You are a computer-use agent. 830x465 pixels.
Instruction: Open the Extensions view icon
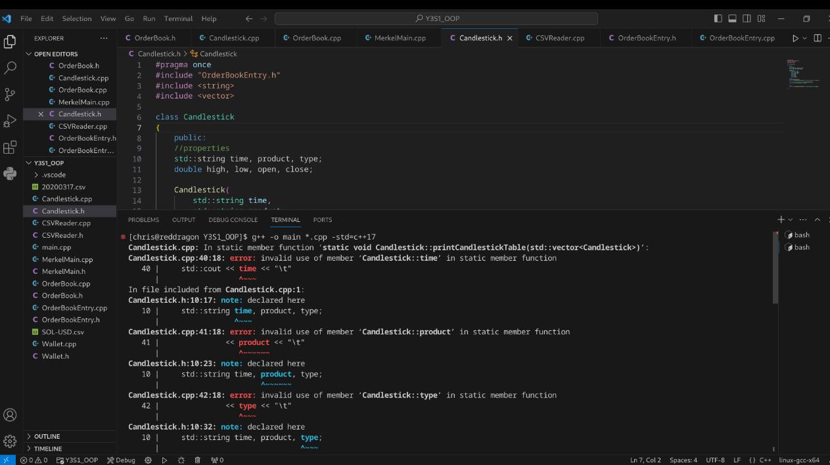coord(9,147)
